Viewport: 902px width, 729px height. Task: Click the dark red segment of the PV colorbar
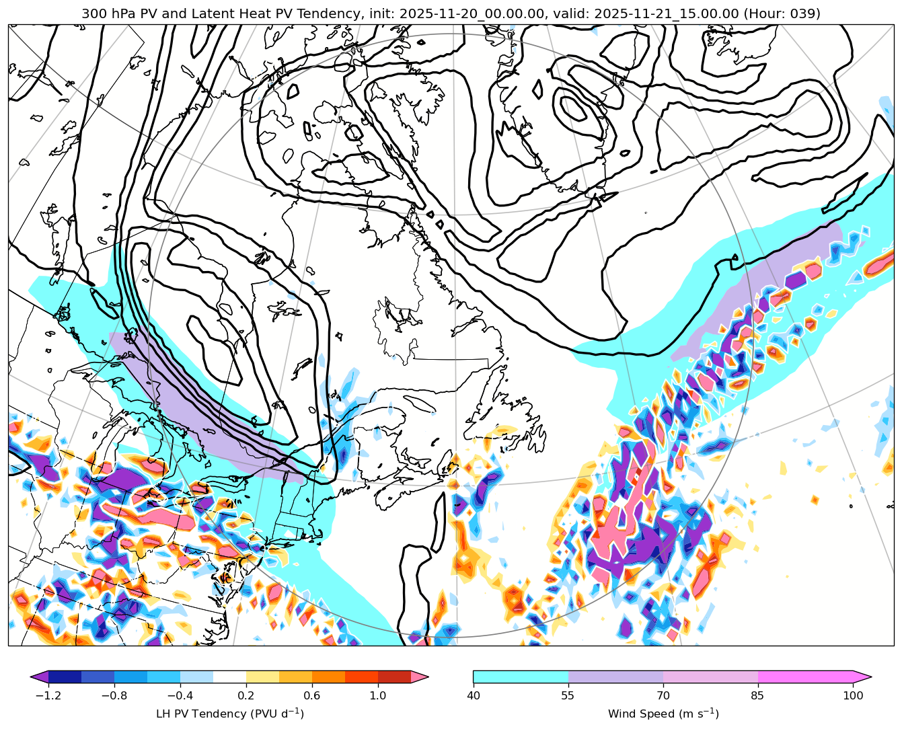[394, 677]
